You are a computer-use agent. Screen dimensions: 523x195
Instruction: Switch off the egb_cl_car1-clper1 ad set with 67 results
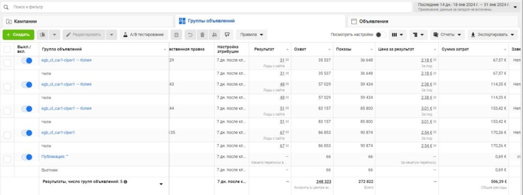[x=27, y=133]
